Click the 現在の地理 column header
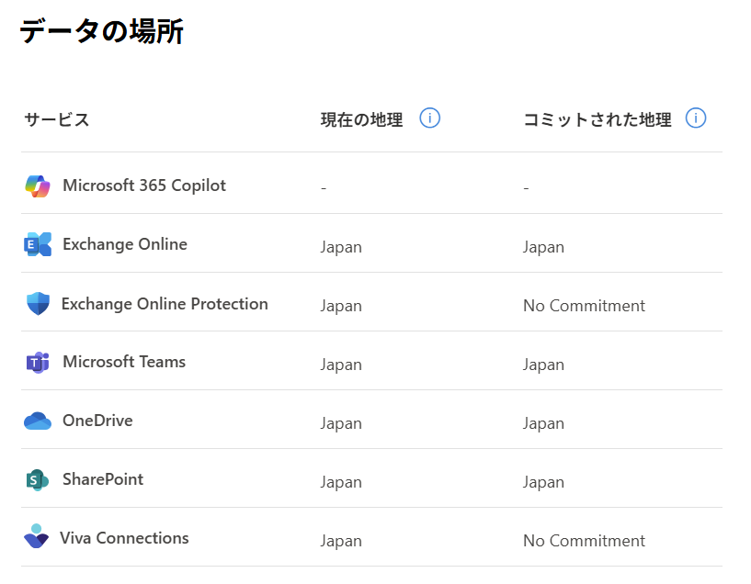Viewport: 751px width, 584px height. [x=361, y=118]
